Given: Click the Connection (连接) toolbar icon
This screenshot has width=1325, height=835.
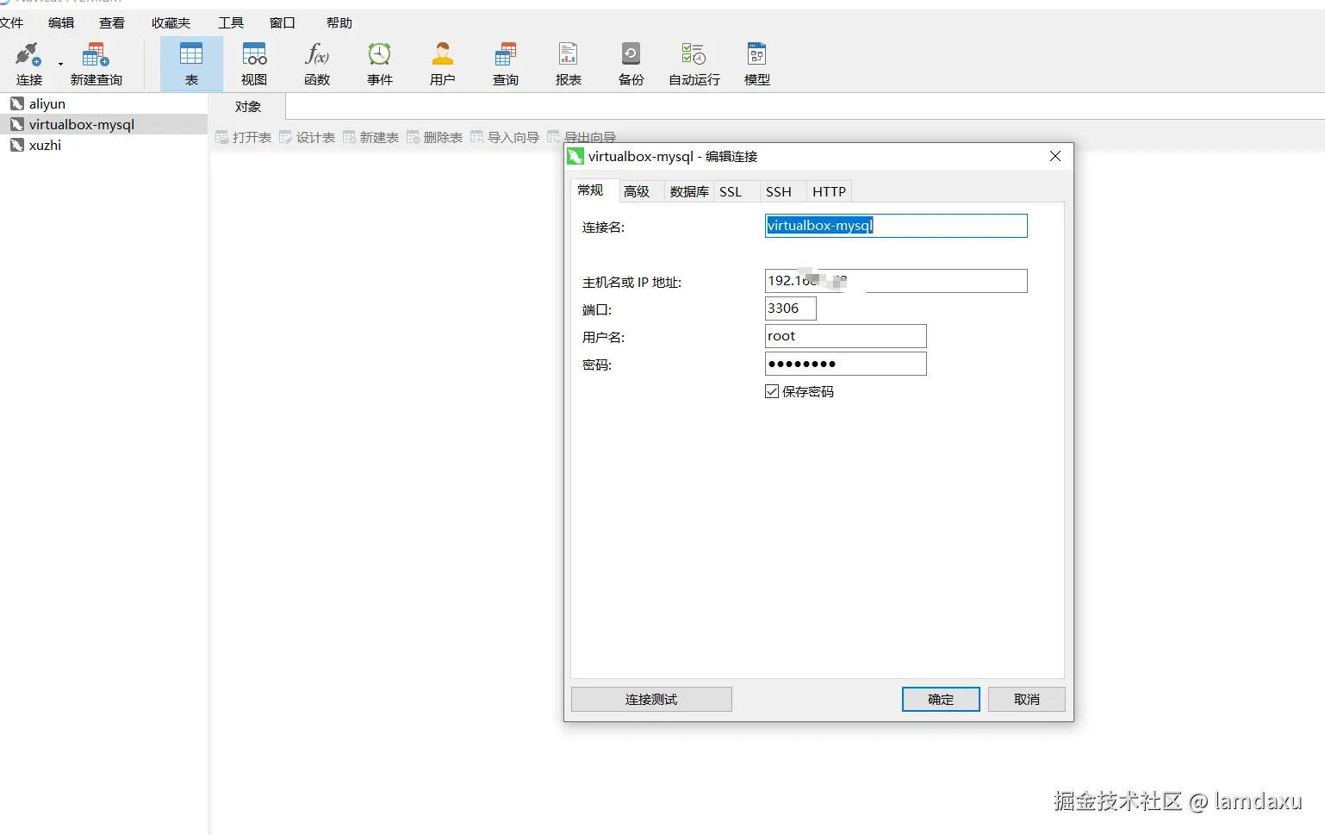Looking at the screenshot, I should tap(28, 64).
